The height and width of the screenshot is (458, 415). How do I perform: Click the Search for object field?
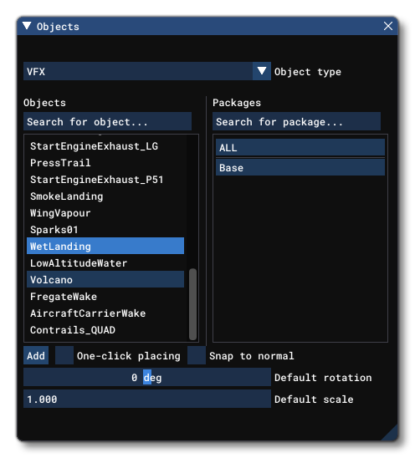pyautogui.click(x=107, y=121)
